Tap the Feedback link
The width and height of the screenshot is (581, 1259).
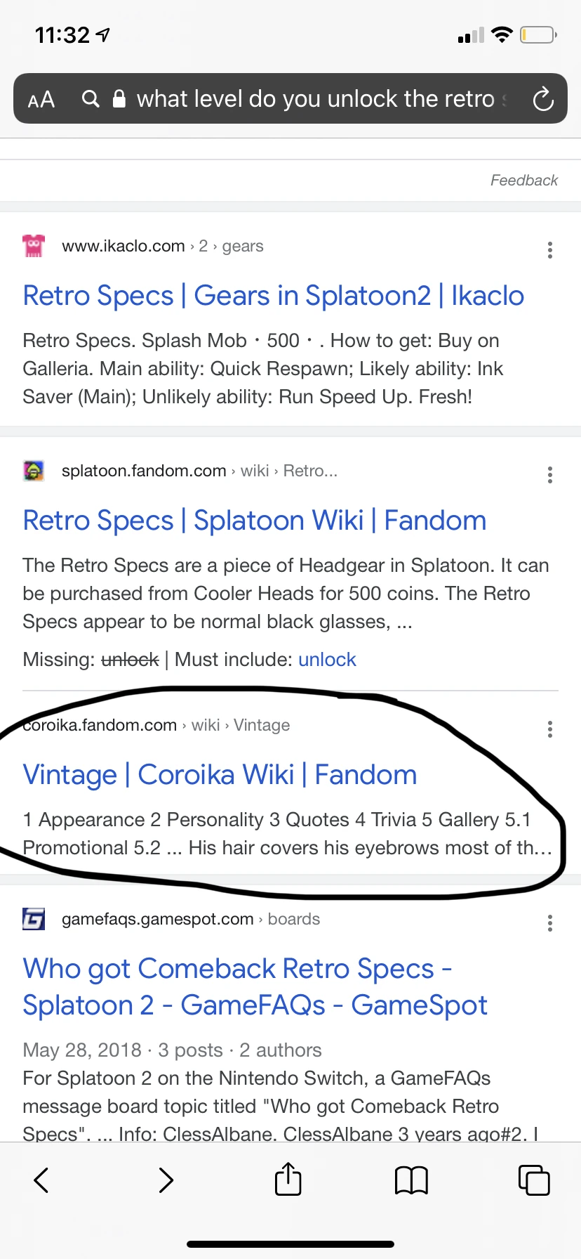[x=523, y=180]
